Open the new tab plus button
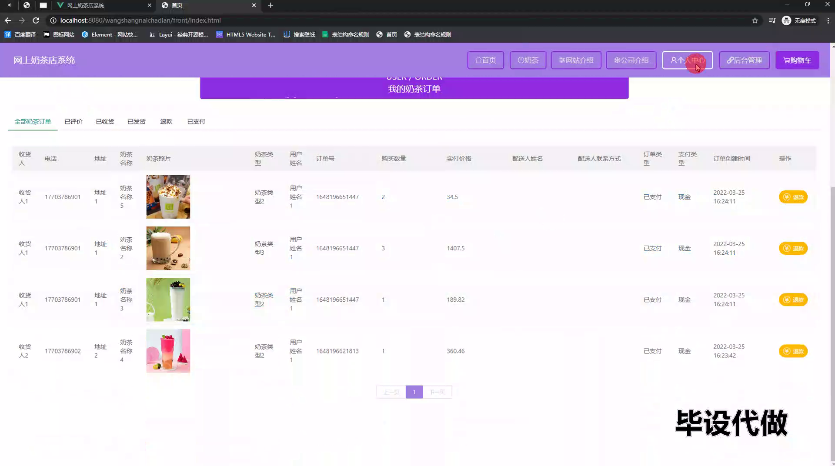The width and height of the screenshot is (835, 466). (x=271, y=5)
